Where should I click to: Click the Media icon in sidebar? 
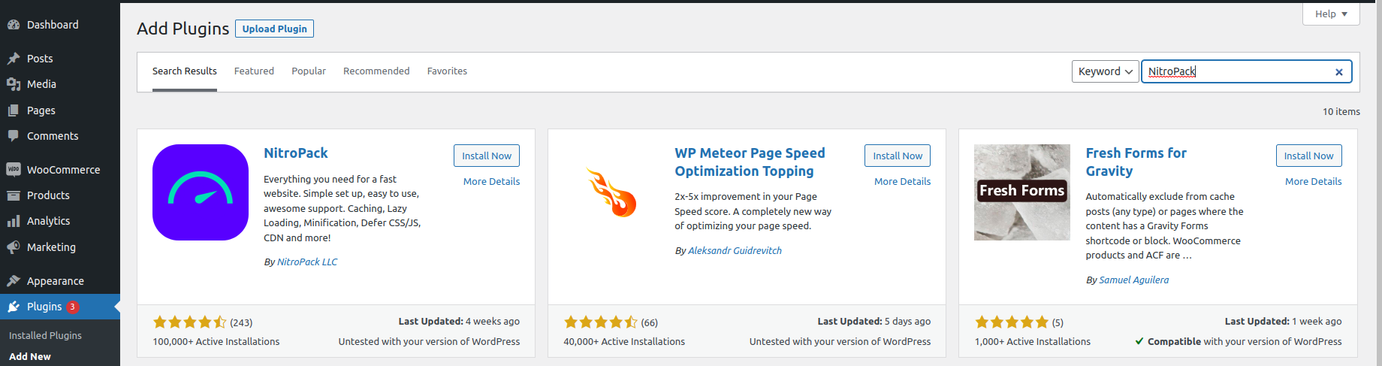[x=14, y=84]
